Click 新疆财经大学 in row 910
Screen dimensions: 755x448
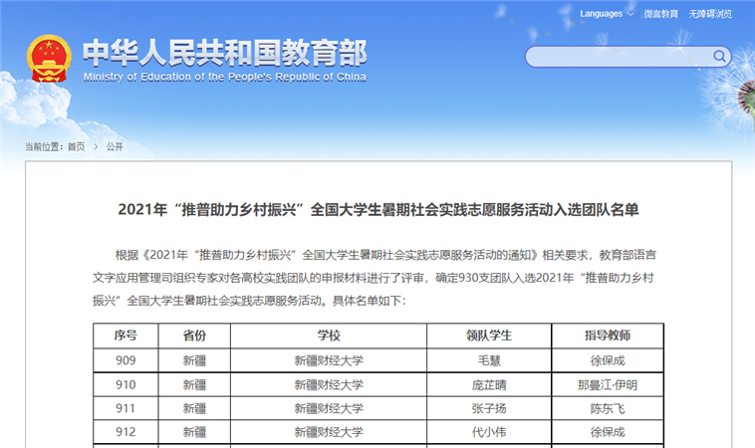329,385
